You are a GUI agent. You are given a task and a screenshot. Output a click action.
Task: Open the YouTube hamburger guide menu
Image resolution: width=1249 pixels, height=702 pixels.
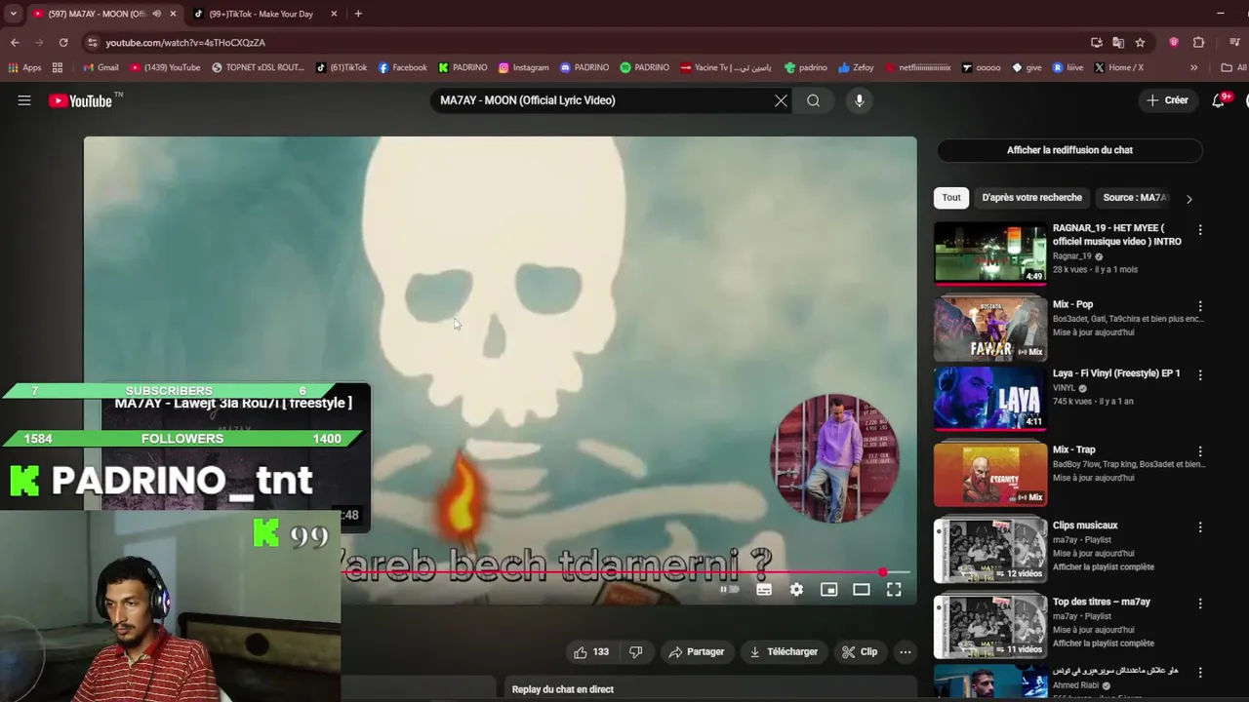[x=24, y=100]
